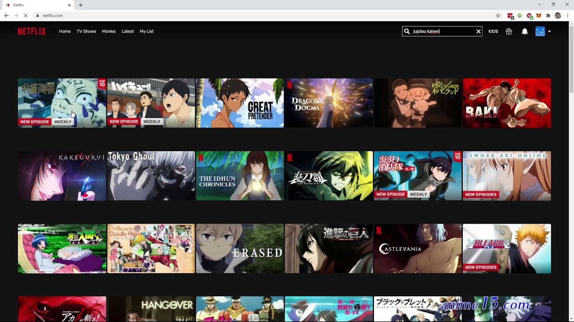The height and width of the screenshot is (322, 574).
Task: Open the Great Pretender title
Action: click(240, 103)
